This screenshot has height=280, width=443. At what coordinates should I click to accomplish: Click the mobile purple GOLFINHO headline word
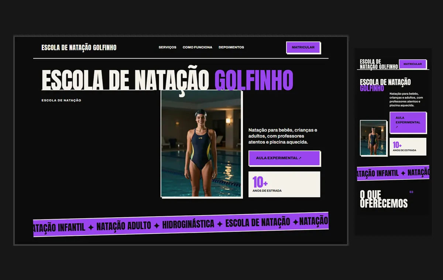coord(372,88)
